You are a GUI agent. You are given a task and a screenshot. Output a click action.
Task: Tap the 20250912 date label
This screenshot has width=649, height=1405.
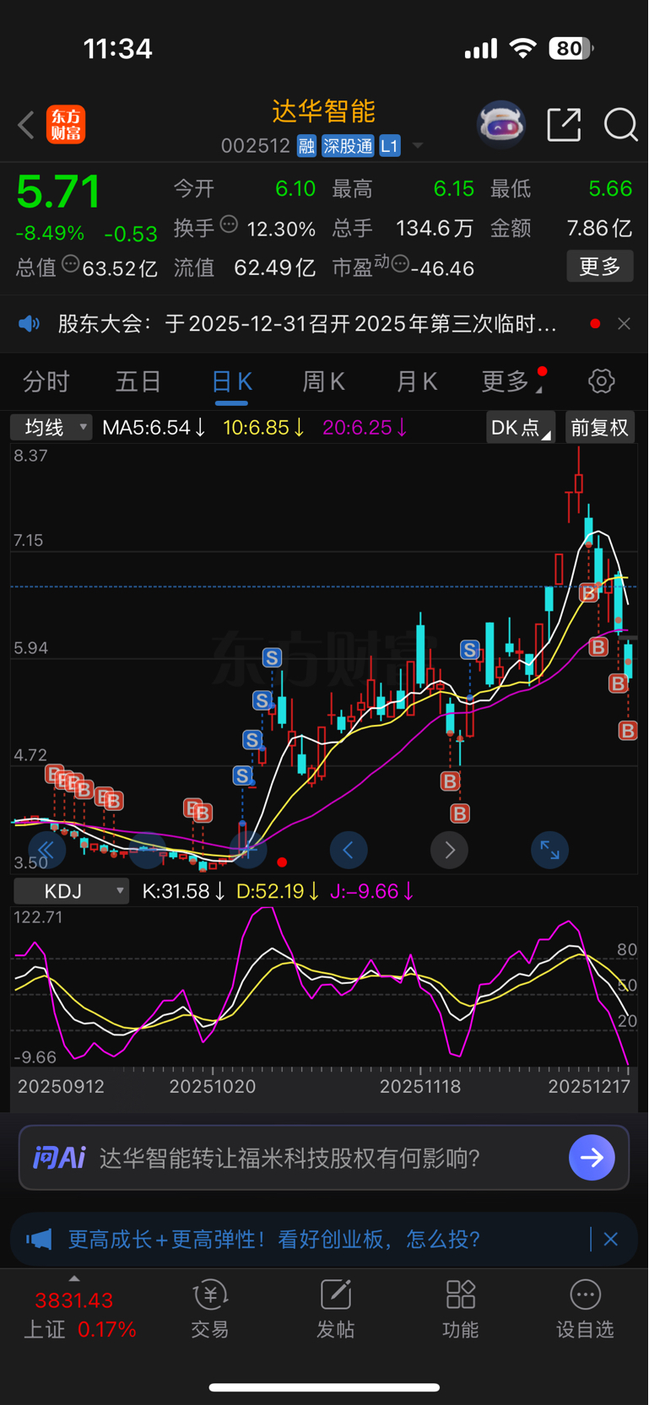[x=61, y=1086]
